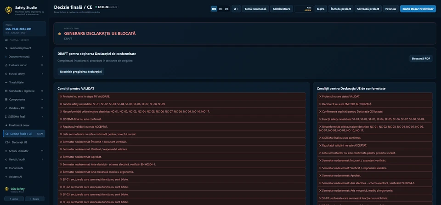Click the Safety Studio shield logo

click(9, 10)
